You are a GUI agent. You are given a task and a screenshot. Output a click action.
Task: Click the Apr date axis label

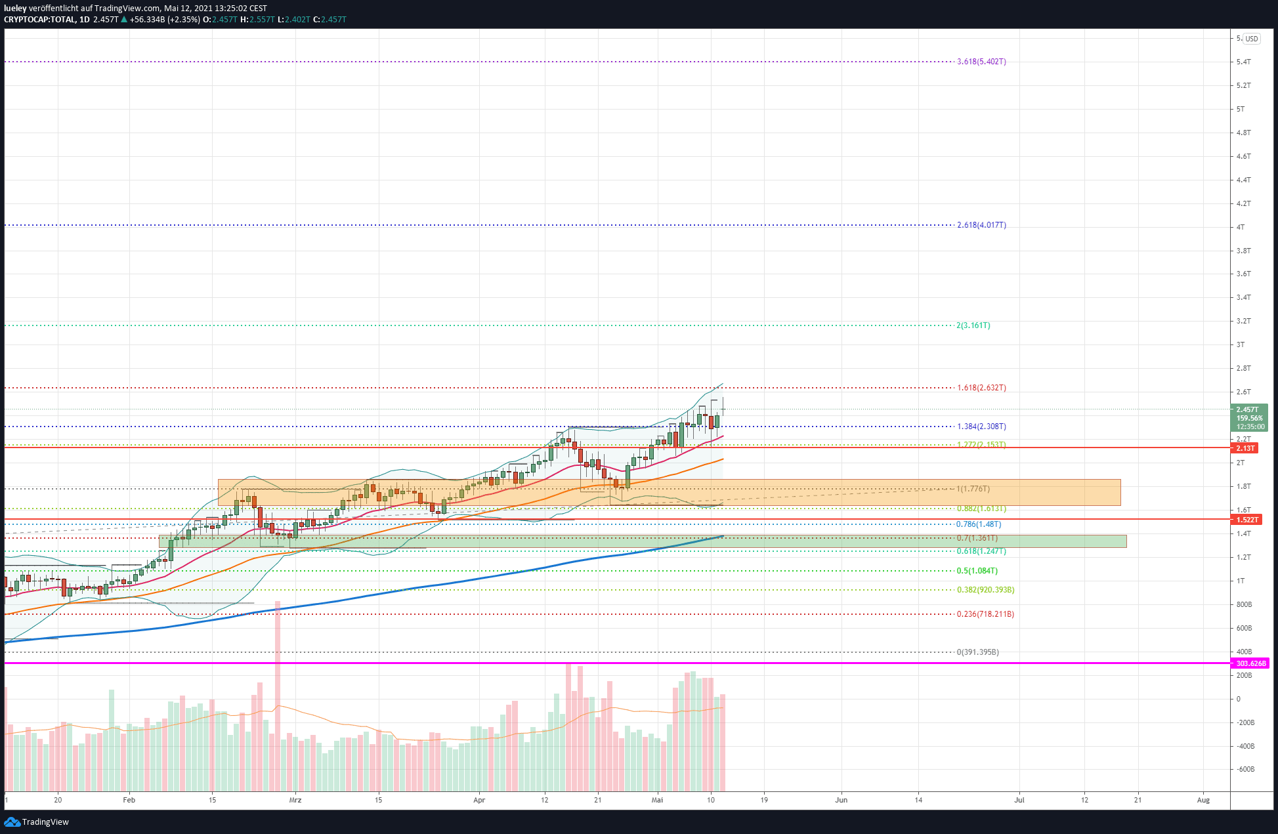pyautogui.click(x=479, y=800)
